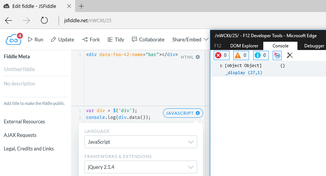Click Add title to make fiddle public text
Viewport: 326px width, 176px height.
(35, 103)
